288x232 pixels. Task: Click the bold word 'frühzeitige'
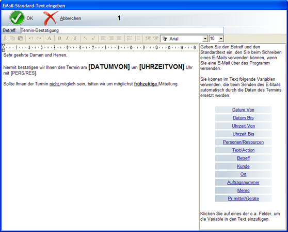click(x=146, y=84)
